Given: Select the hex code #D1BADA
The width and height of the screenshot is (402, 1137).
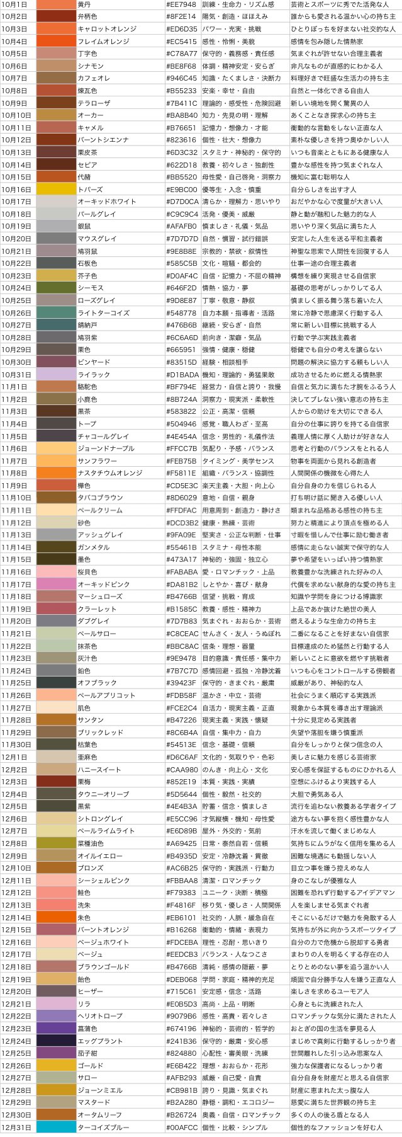Looking at the screenshot, I should [x=181, y=375].
